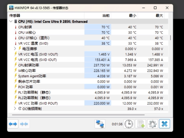The width and height of the screenshot is (184, 138).
Task: Select the VR VCC 电流 (SVID IOUT) row
Action: pos(91,60)
